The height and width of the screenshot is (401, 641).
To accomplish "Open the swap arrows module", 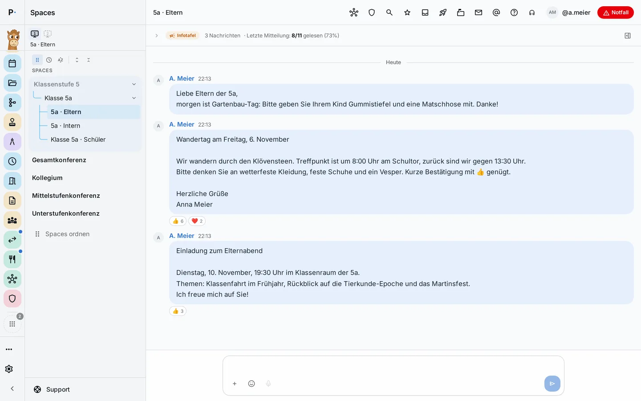I will coord(12,240).
